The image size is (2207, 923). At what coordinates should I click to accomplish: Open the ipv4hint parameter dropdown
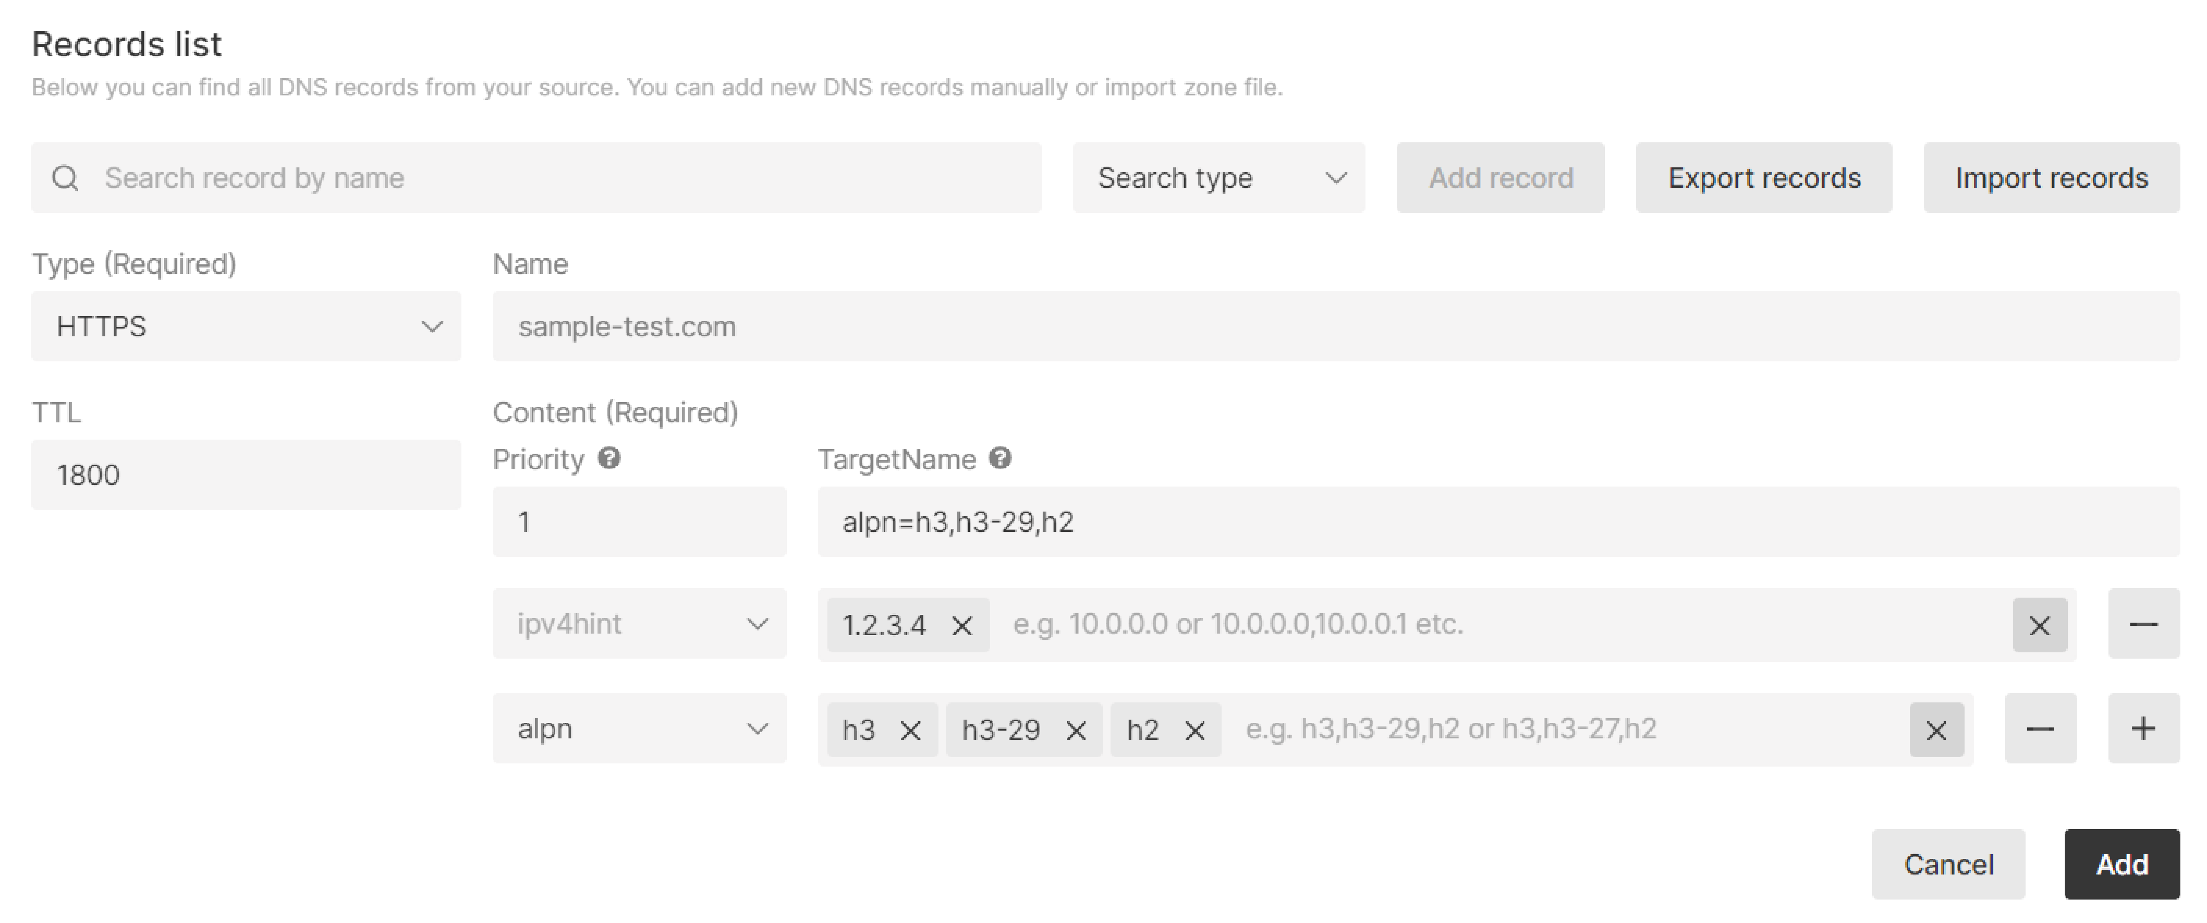(639, 624)
